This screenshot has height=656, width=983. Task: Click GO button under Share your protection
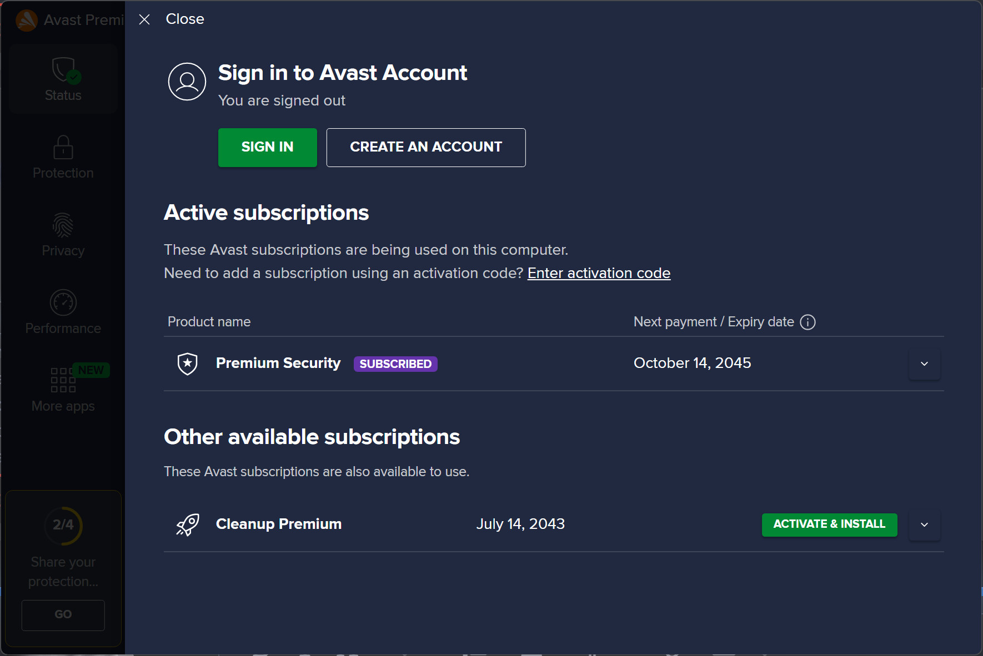[x=63, y=615]
